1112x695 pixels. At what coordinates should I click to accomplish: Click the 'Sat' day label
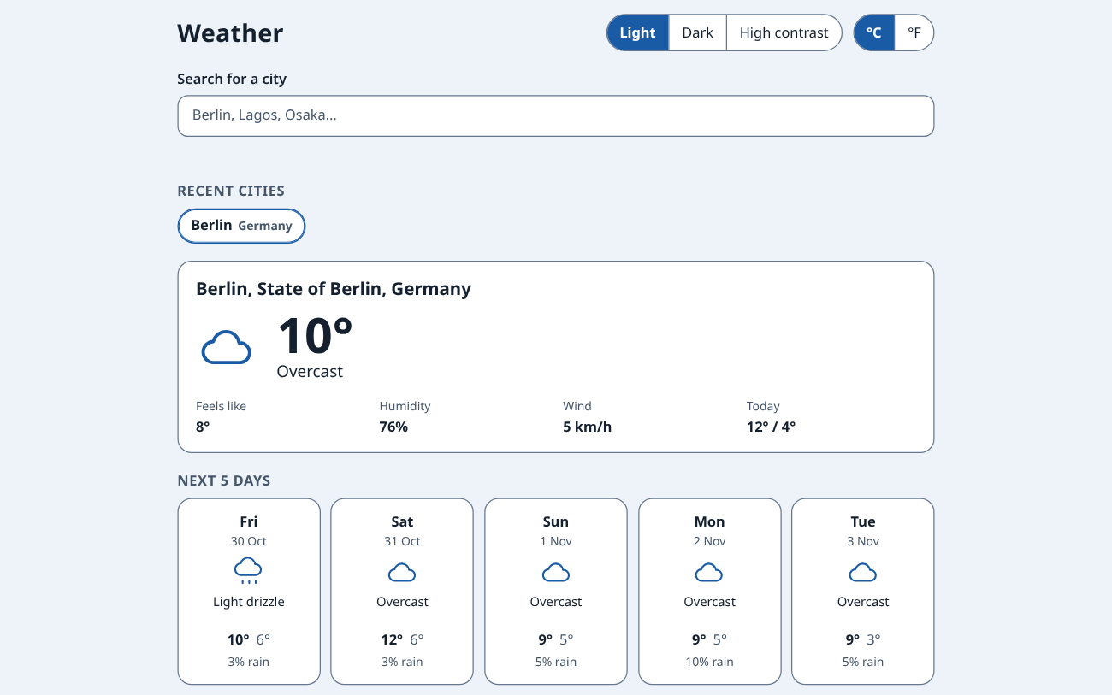click(x=402, y=521)
